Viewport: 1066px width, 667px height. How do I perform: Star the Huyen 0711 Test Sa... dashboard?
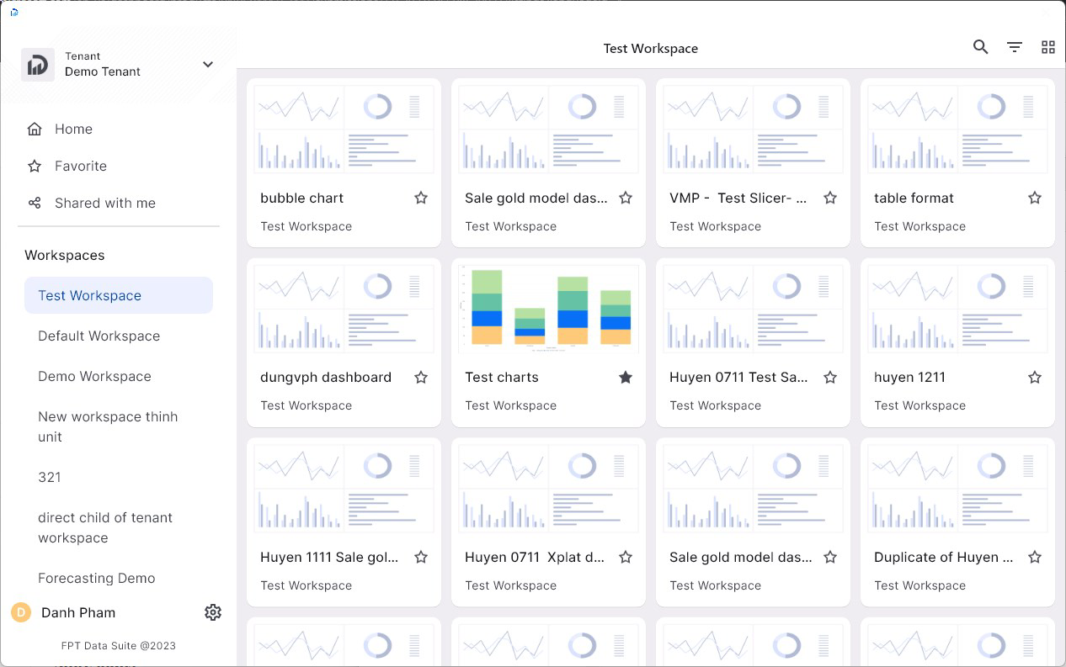pos(830,377)
